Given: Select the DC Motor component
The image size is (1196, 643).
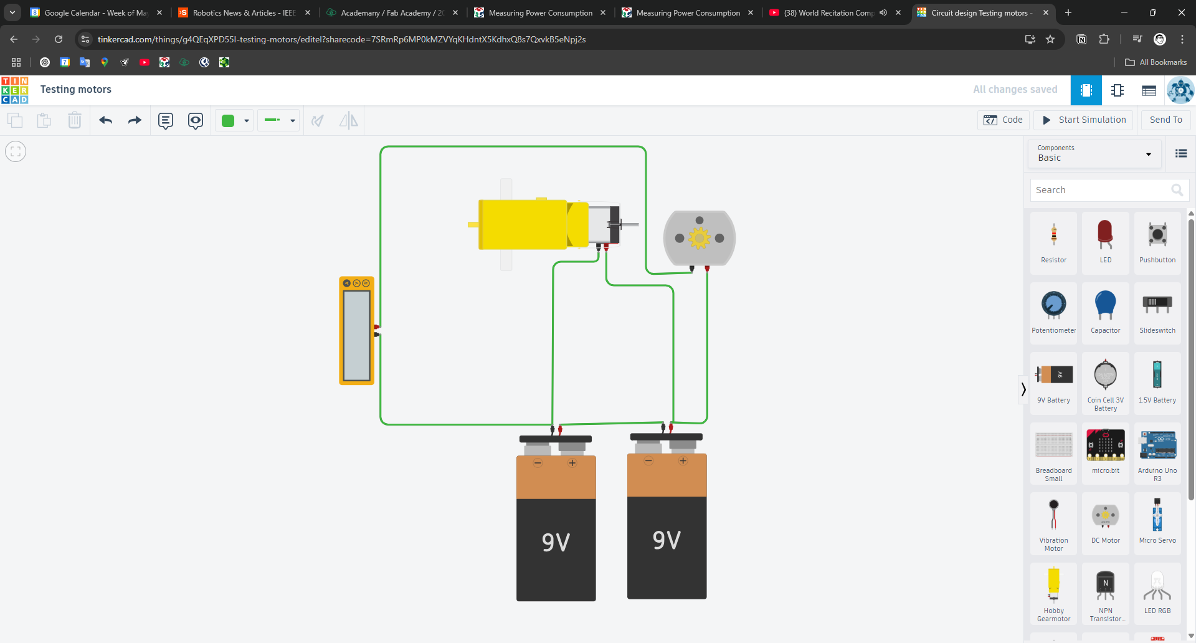Looking at the screenshot, I should 1106,523.
